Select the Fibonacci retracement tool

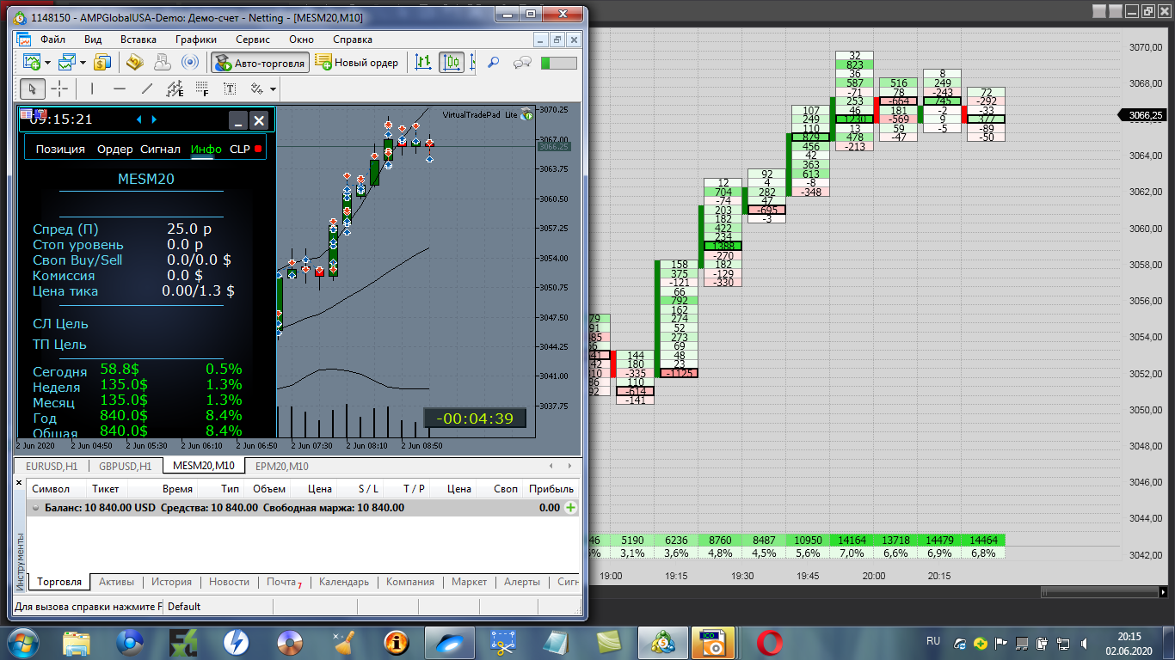point(202,89)
